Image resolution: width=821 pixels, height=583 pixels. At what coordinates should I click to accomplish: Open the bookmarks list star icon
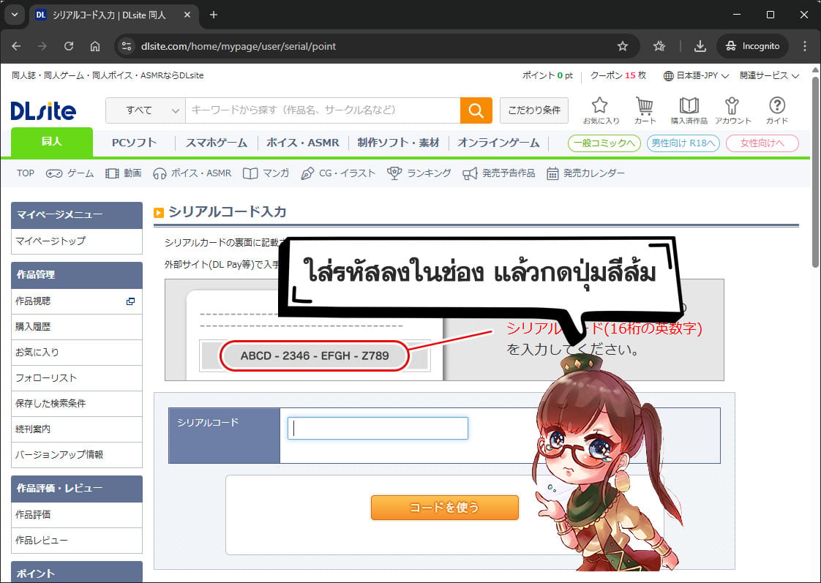click(659, 46)
